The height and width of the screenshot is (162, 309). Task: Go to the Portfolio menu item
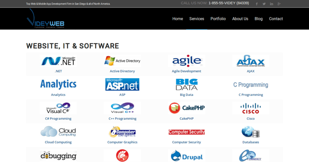click(x=218, y=19)
